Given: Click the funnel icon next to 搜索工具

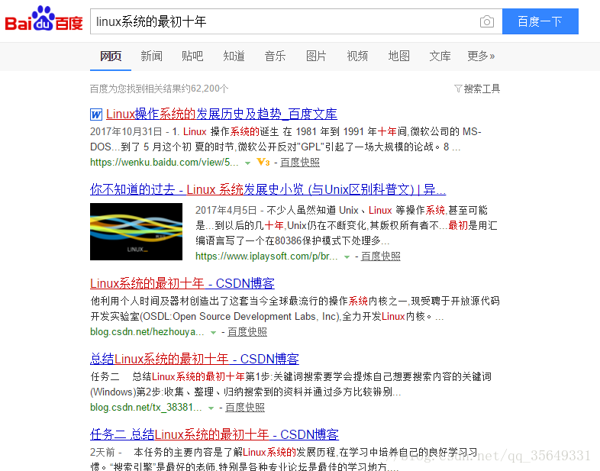Looking at the screenshot, I should click(458, 89).
